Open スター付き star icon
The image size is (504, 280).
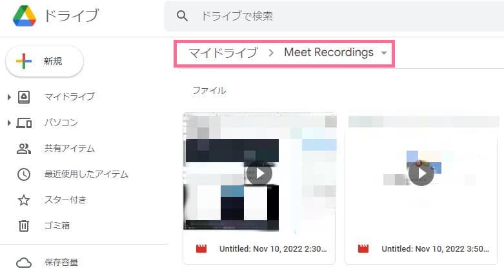pyautogui.click(x=24, y=200)
